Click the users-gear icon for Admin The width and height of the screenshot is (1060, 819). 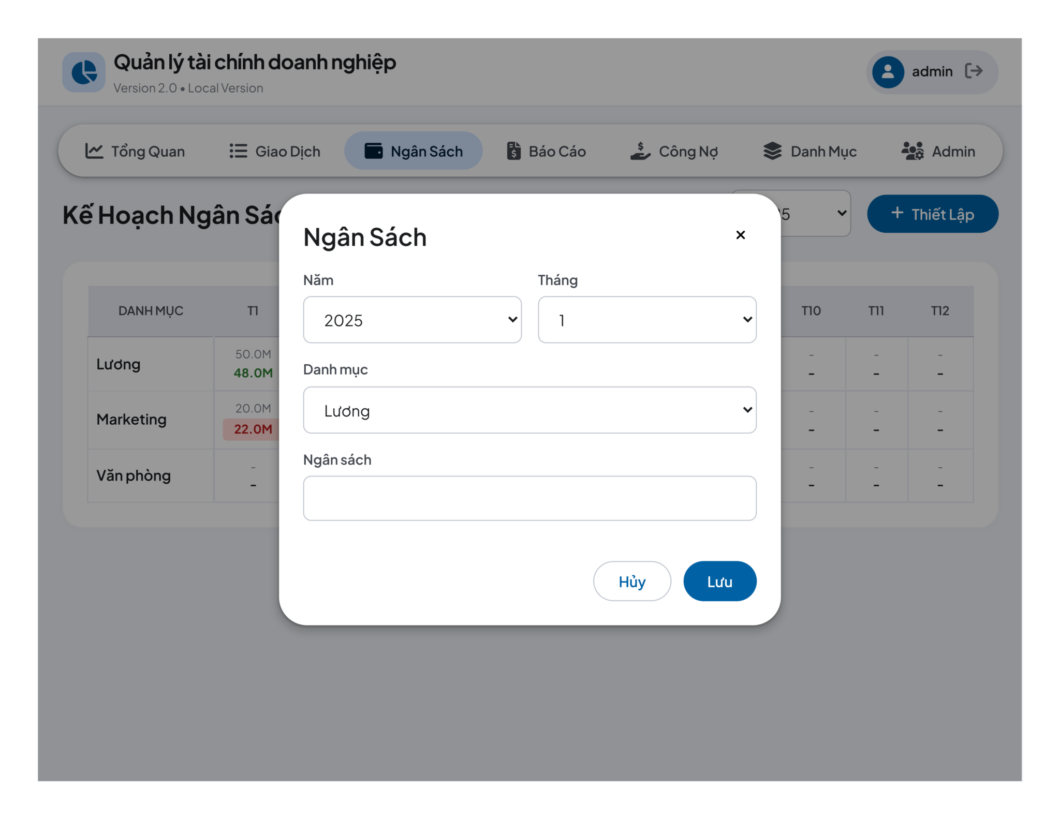pos(912,151)
